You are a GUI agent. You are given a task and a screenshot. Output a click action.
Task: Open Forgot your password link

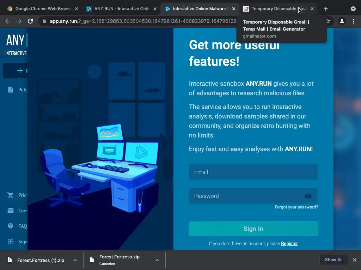(x=296, y=207)
